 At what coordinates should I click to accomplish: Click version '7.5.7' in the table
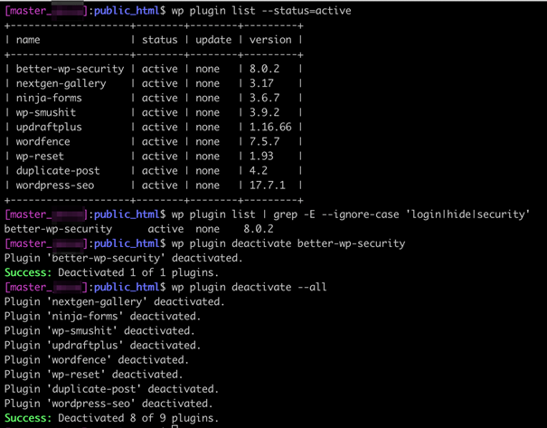coord(264,141)
